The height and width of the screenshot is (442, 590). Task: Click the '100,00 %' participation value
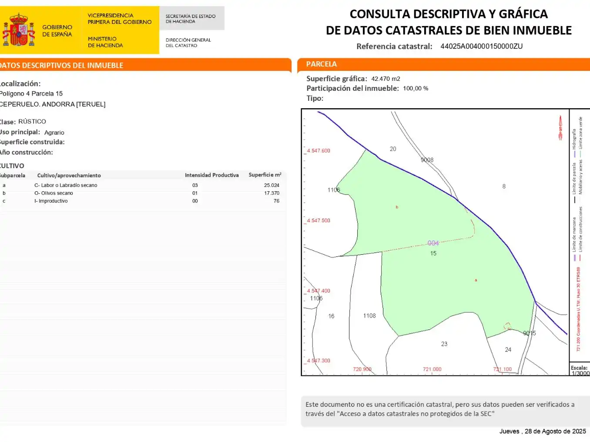(416, 88)
